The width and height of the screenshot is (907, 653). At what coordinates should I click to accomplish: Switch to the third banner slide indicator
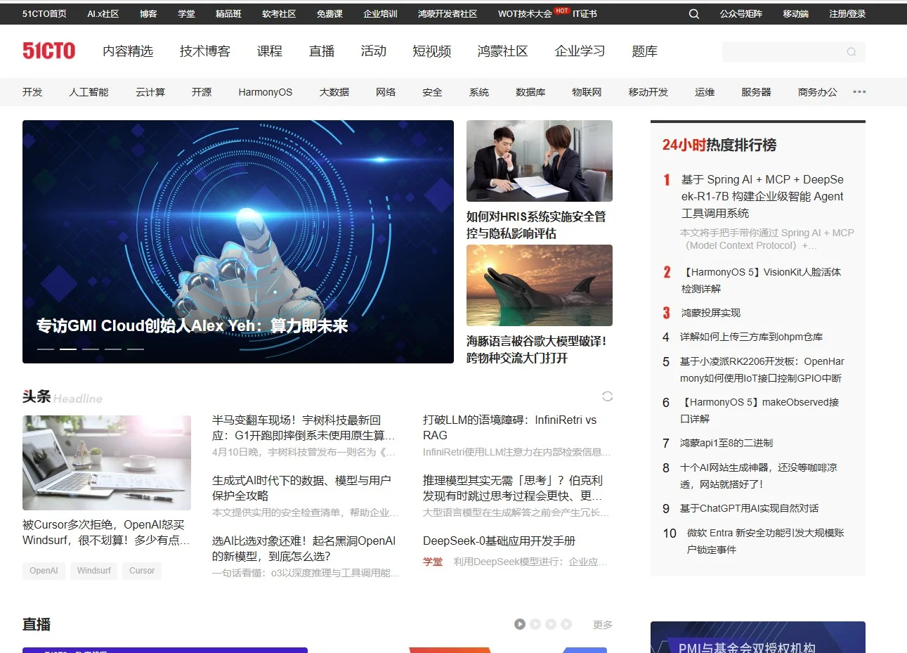90,349
